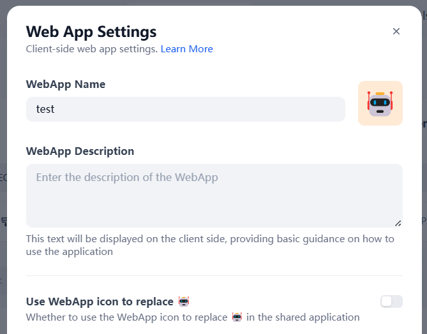Screen dimensions: 427x334
Task: Click robot emoji beside 'Use WebApp icon to replace'
Action: 184,301
